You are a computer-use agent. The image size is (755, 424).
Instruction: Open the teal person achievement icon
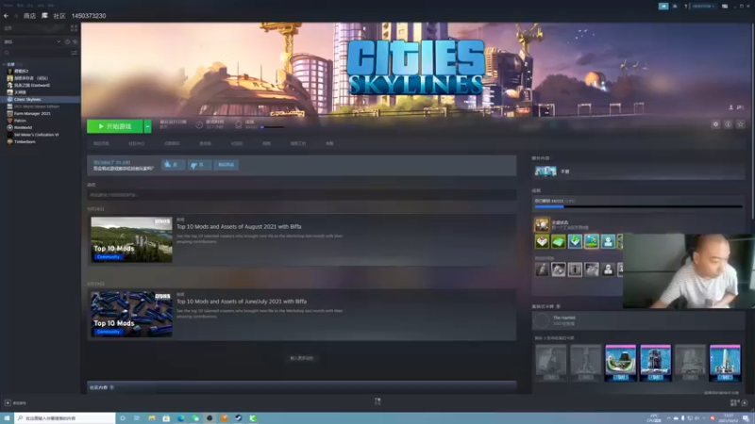point(608,241)
